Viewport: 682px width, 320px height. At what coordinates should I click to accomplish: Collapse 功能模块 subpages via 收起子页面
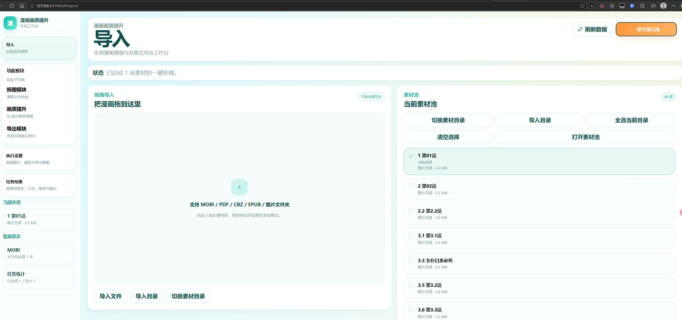pos(16,80)
